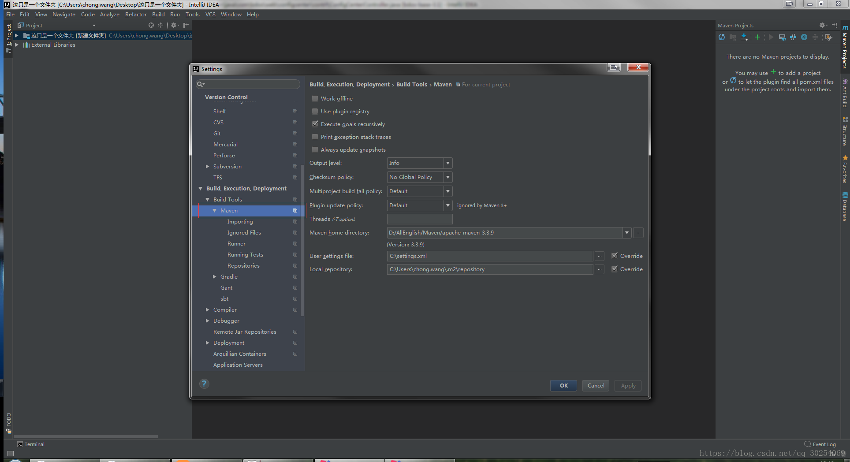Enable Always update snapshots checkbox
The image size is (850, 462).
pyautogui.click(x=315, y=149)
